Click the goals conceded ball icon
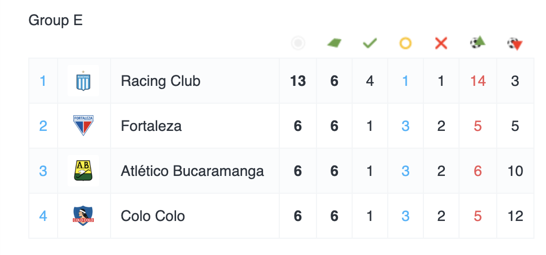 pyautogui.click(x=515, y=43)
